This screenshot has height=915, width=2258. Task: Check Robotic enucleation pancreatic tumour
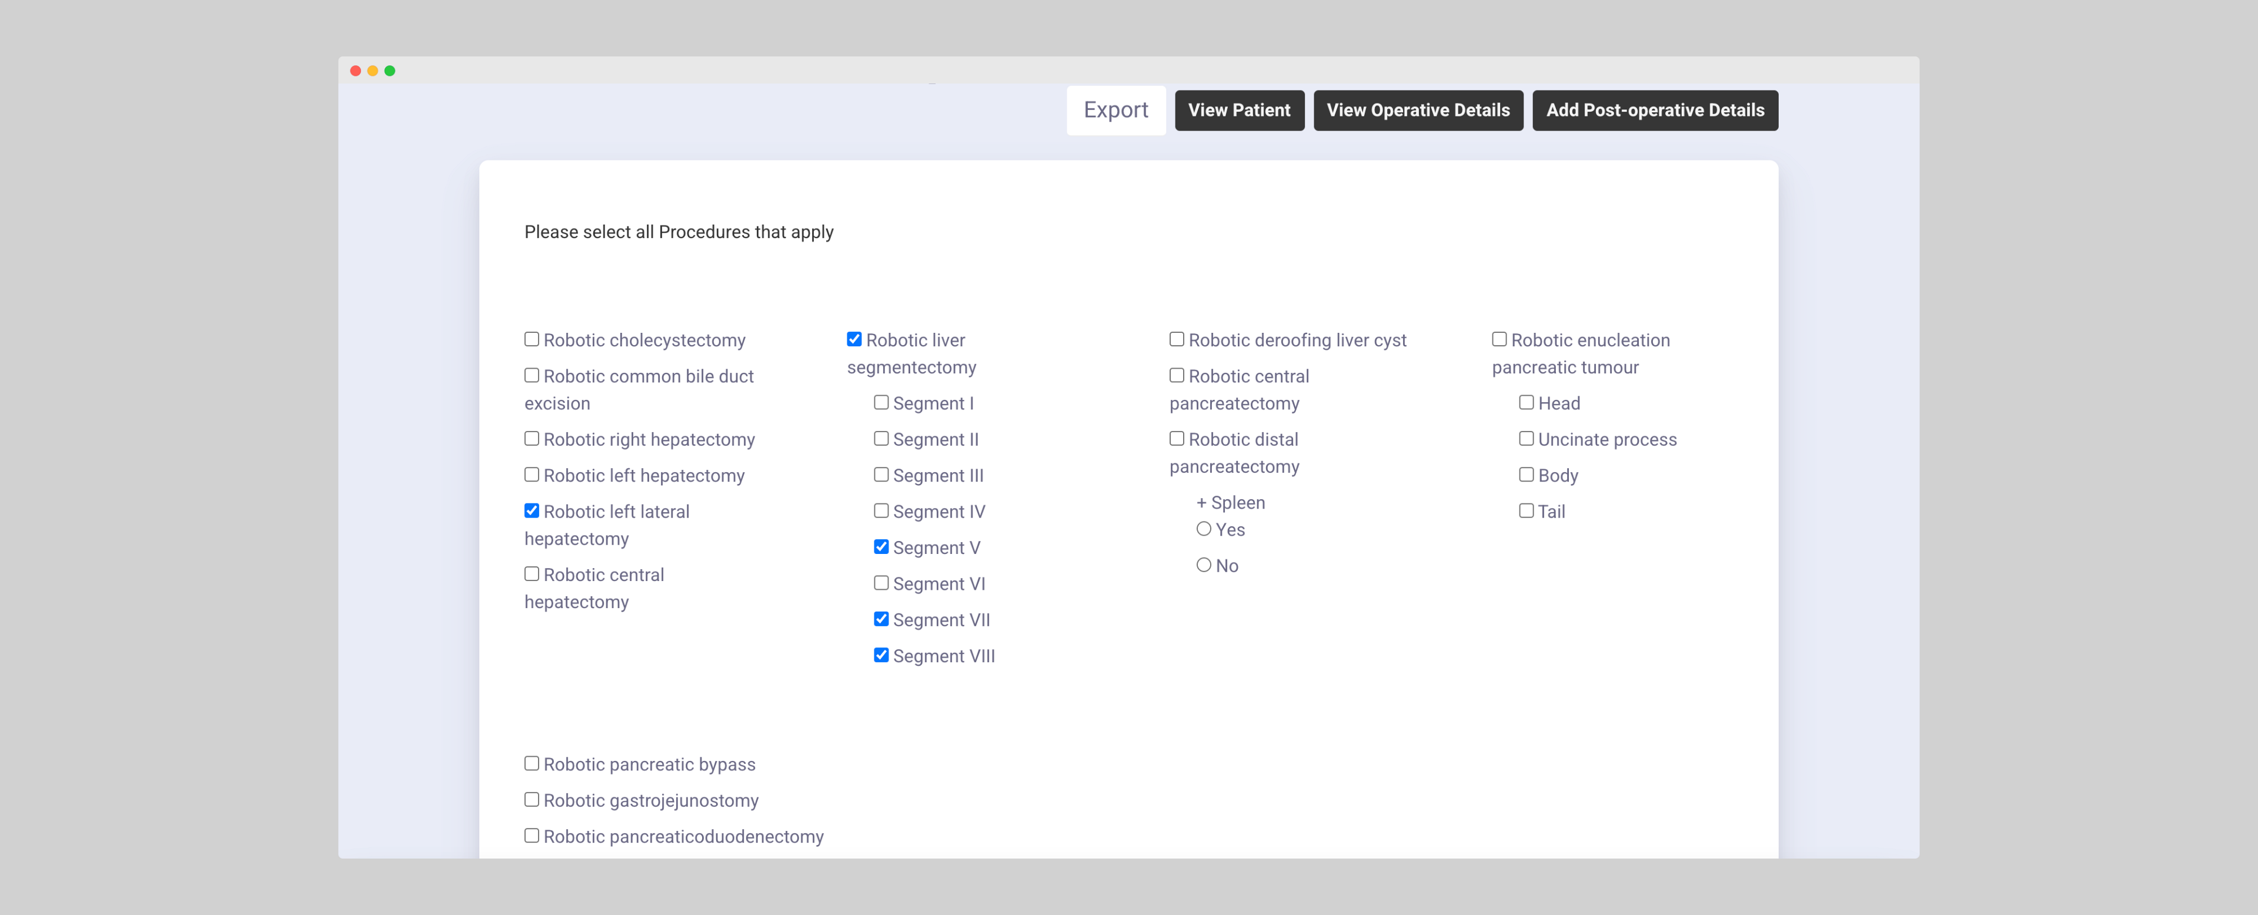pyautogui.click(x=1499, y=339)
